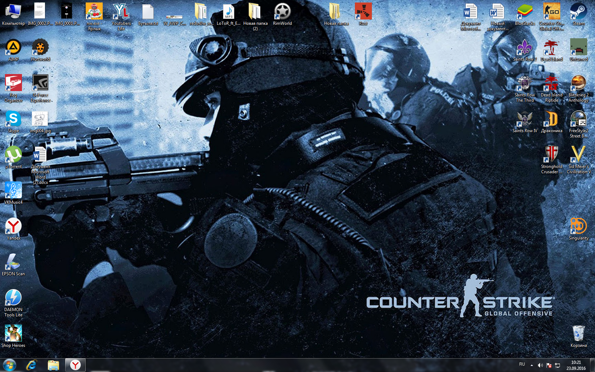
Task: Select the IMG_0002 file on desktop
Action: click(40, 14)
